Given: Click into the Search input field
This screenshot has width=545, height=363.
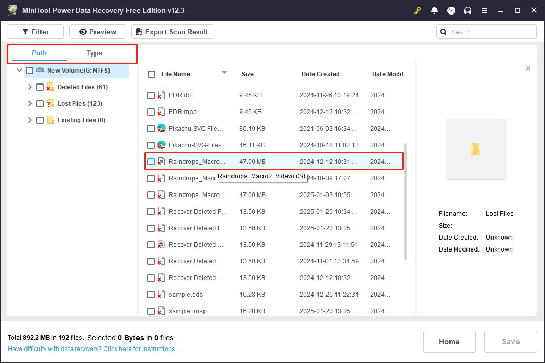Looking at the screenshot, I should (491, 32).
